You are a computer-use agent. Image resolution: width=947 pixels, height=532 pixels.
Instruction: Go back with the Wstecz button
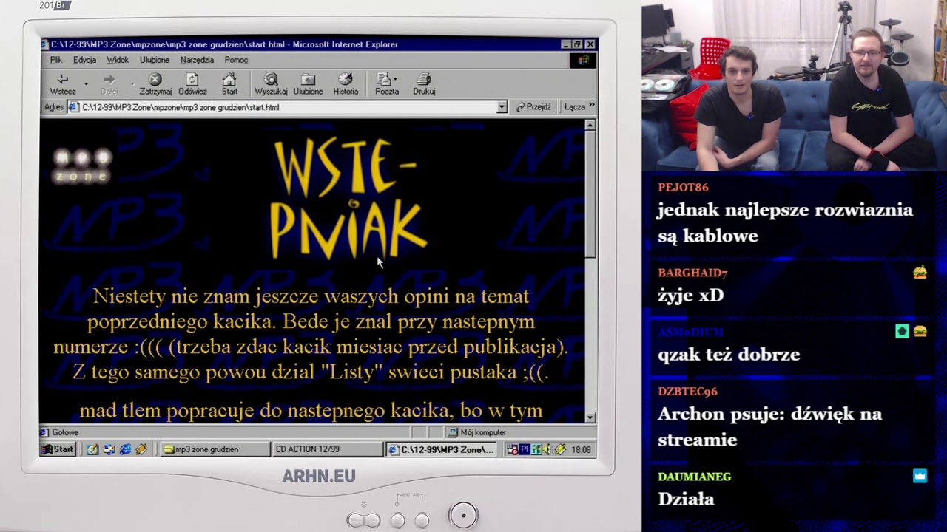[63, 84]
